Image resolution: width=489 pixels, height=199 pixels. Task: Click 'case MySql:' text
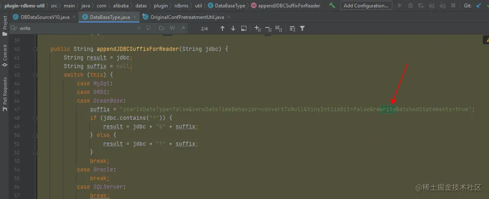coord(95,84)
